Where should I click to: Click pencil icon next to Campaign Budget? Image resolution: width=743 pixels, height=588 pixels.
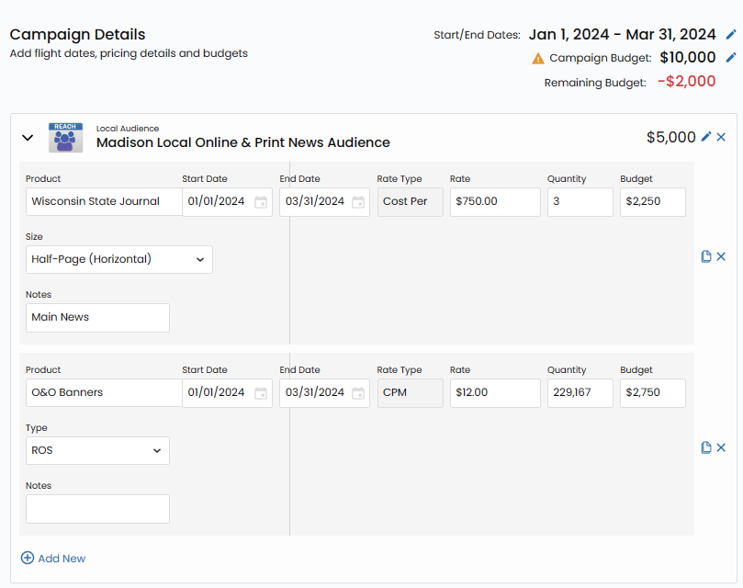tap(731, 58)
